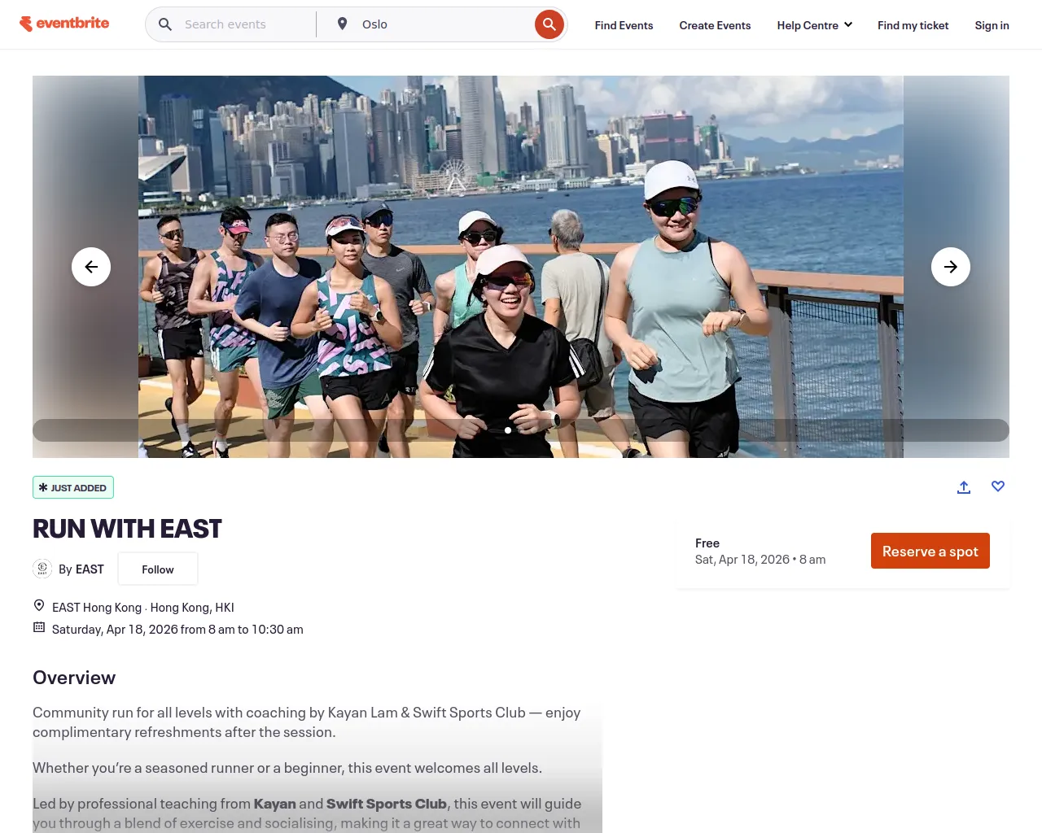Click Find my ticket link
The height and width of the screenshot is (833, 1042).
[x=913, y=25]
